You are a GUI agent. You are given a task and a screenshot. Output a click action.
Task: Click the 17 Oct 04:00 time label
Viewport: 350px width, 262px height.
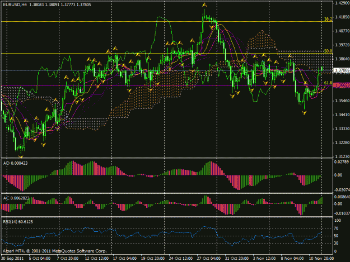[x=124, y=259]
